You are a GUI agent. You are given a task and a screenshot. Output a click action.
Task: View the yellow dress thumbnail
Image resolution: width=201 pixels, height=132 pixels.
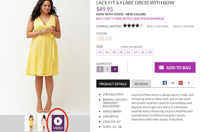[x=31, y=123]
